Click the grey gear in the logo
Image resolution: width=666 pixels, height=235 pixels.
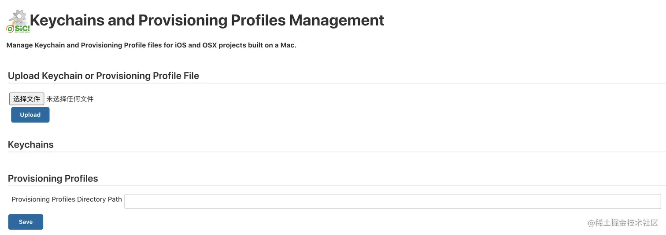click(19, 17)
